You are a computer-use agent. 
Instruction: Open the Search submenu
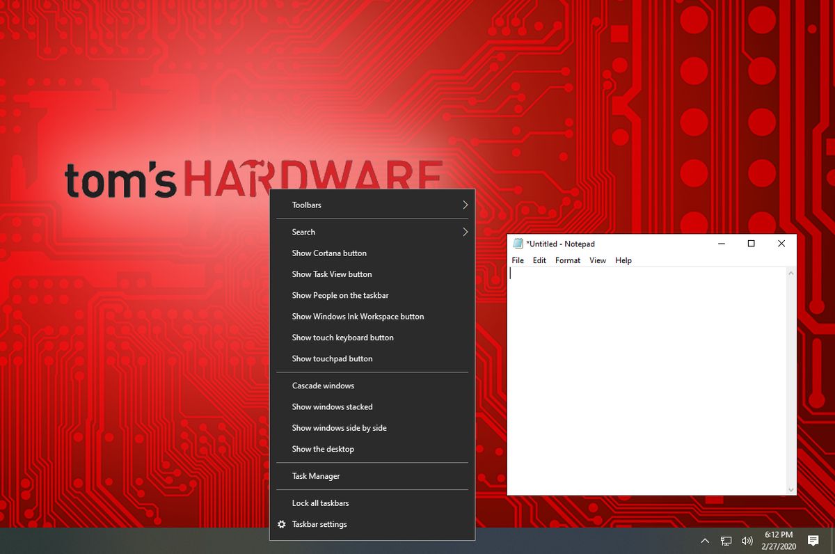click(303, 232)
